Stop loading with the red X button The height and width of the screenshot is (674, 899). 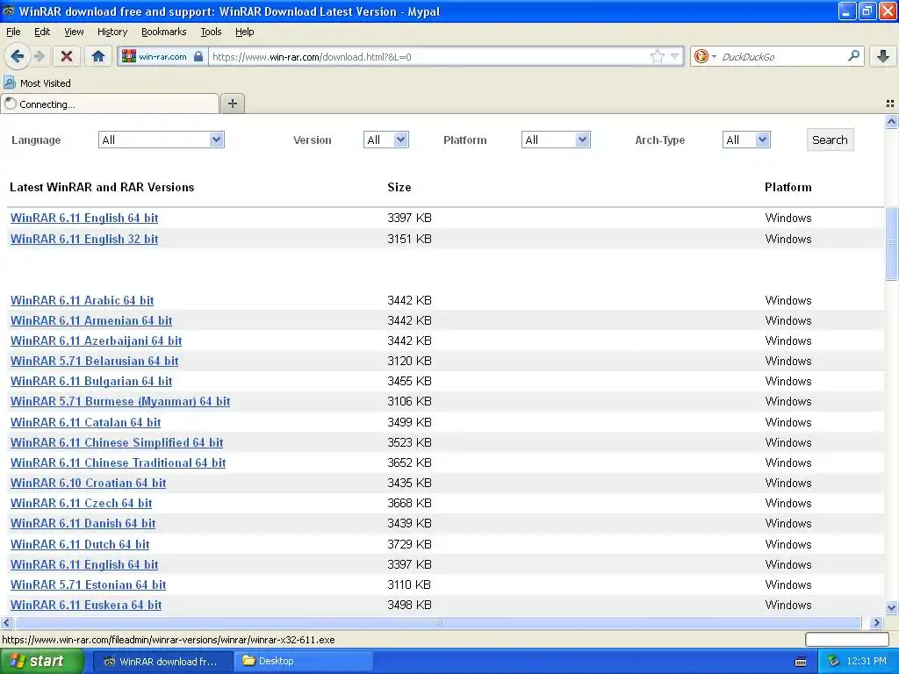[x=67, y=56]
